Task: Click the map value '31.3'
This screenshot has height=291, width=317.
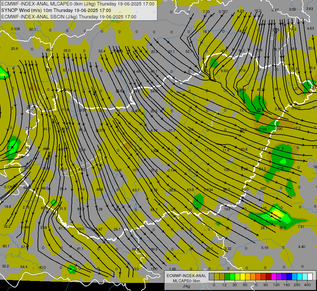Action: [x=280, y=149]
